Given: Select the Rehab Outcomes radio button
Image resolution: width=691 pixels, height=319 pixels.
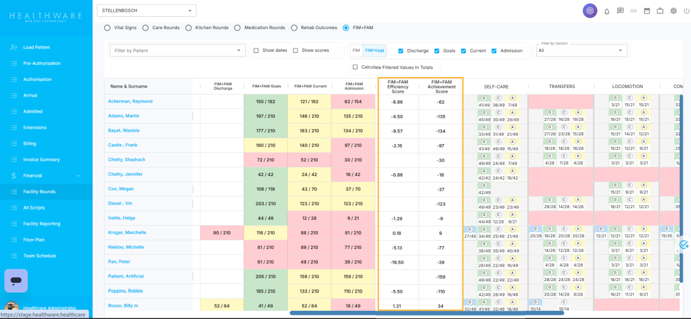Looking at the screenshot, I should (x=294, y=27).
